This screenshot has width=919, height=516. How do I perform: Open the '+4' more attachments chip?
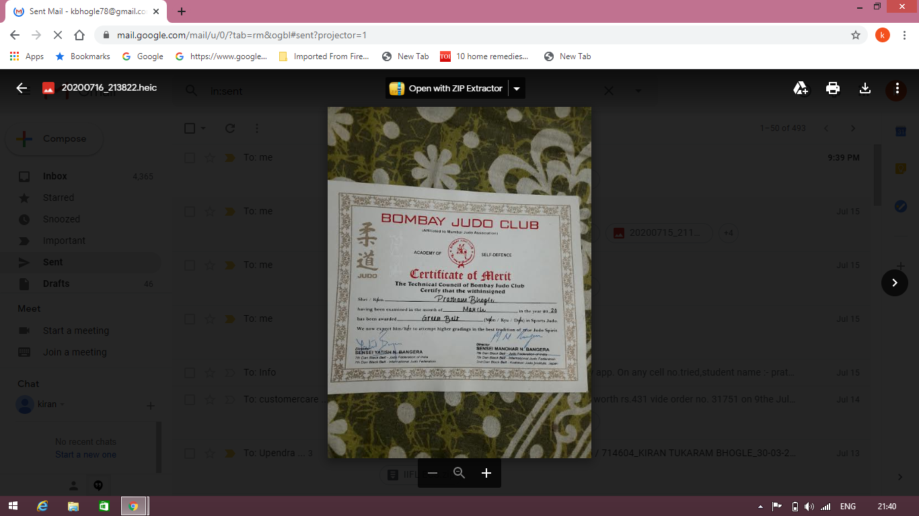tap(727, 233)
